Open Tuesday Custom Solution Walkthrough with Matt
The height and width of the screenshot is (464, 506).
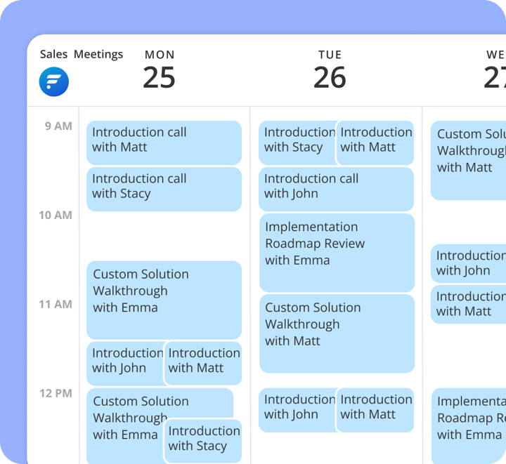point(337,333)
